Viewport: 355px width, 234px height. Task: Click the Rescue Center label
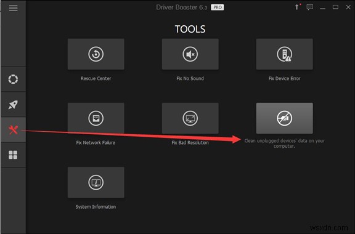[x=96, y=79]
